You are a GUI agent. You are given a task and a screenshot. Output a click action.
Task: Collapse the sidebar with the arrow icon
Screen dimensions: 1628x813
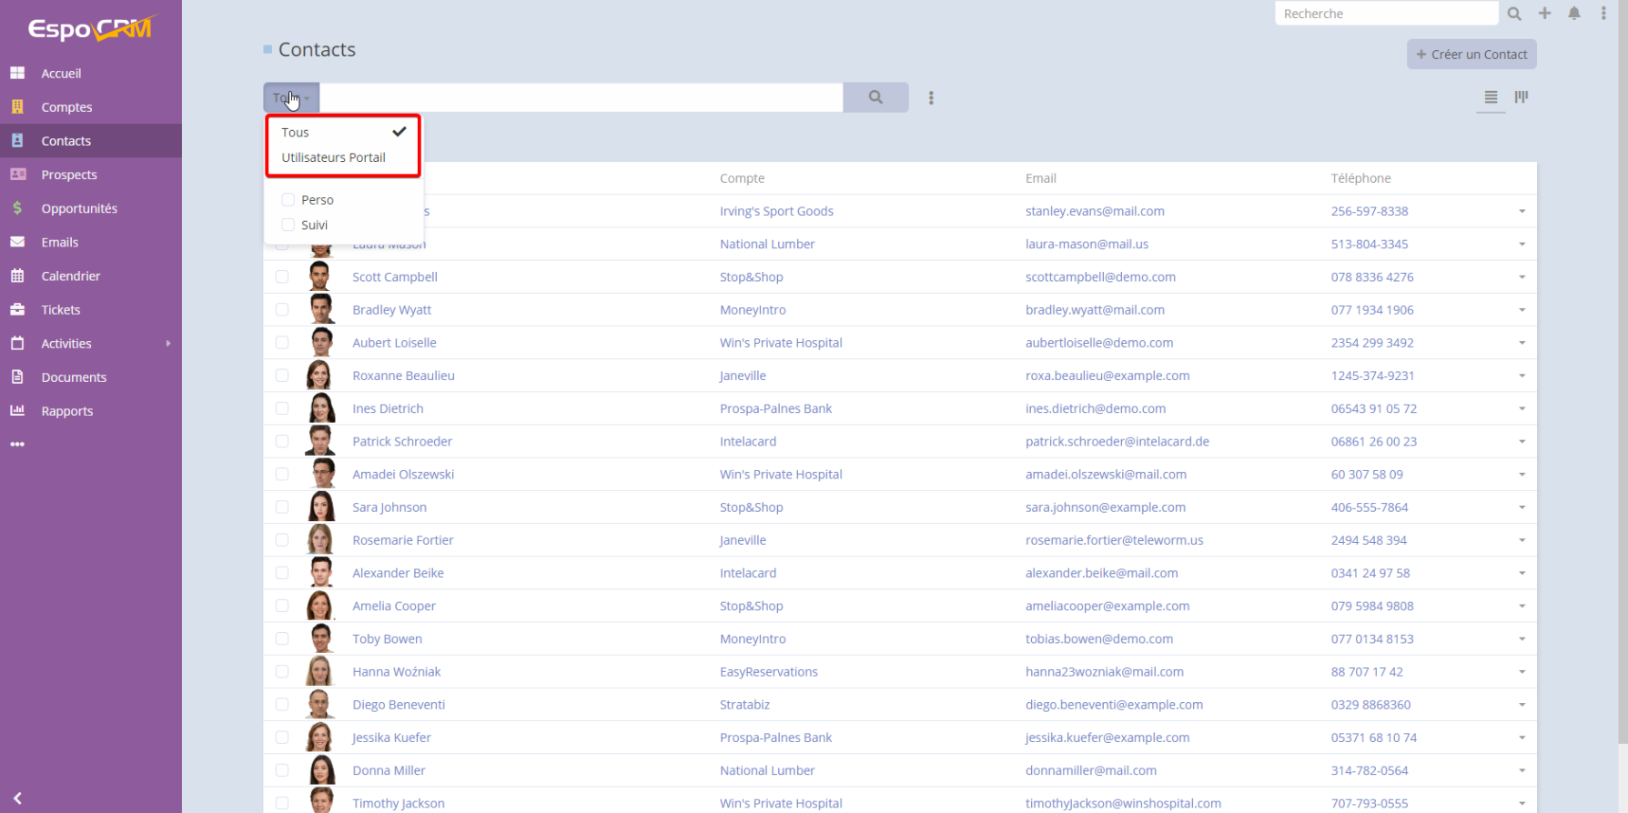tap(17, 798)
